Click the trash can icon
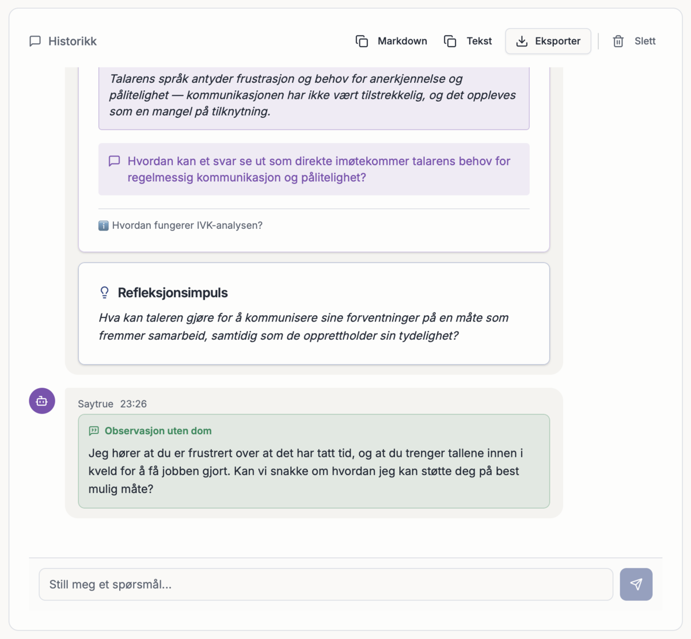The image size is (691, 639). coord(618,41)
